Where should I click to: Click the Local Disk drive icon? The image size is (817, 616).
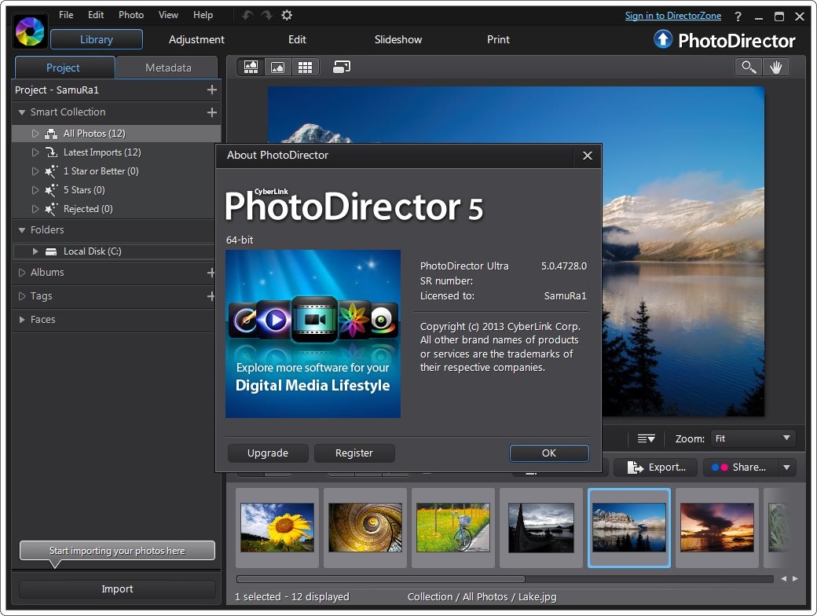[x=51, y=251]
